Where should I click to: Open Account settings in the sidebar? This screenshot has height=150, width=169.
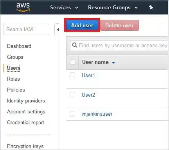click(26, 112)
